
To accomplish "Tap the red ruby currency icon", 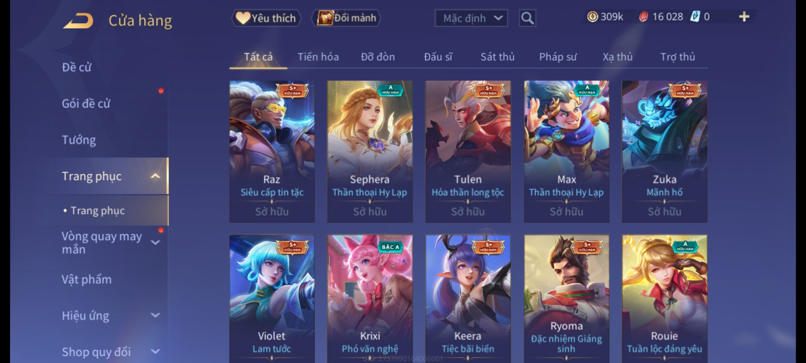I will (643, 17).
